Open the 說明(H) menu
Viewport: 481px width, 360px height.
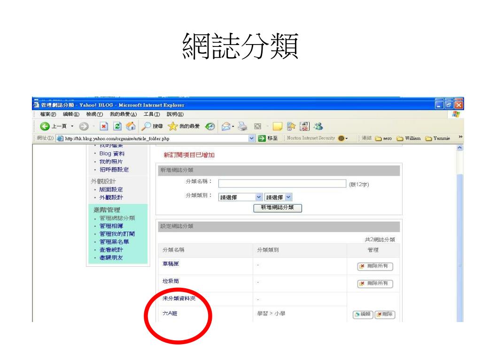pyautogui.click(x=175, y=114)
